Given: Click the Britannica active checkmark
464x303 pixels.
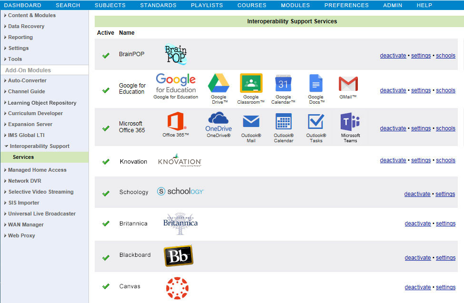Looking at the screenshot, I should (x=106, y=224).
